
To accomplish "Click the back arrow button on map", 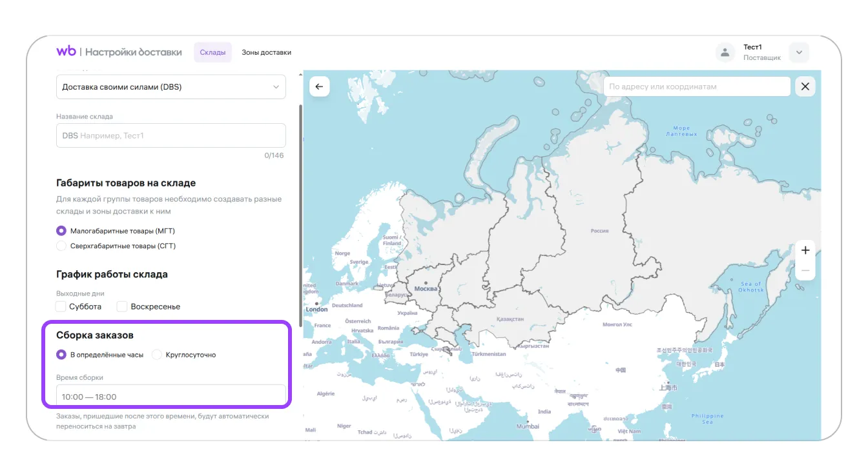I will tap(319, 86).
